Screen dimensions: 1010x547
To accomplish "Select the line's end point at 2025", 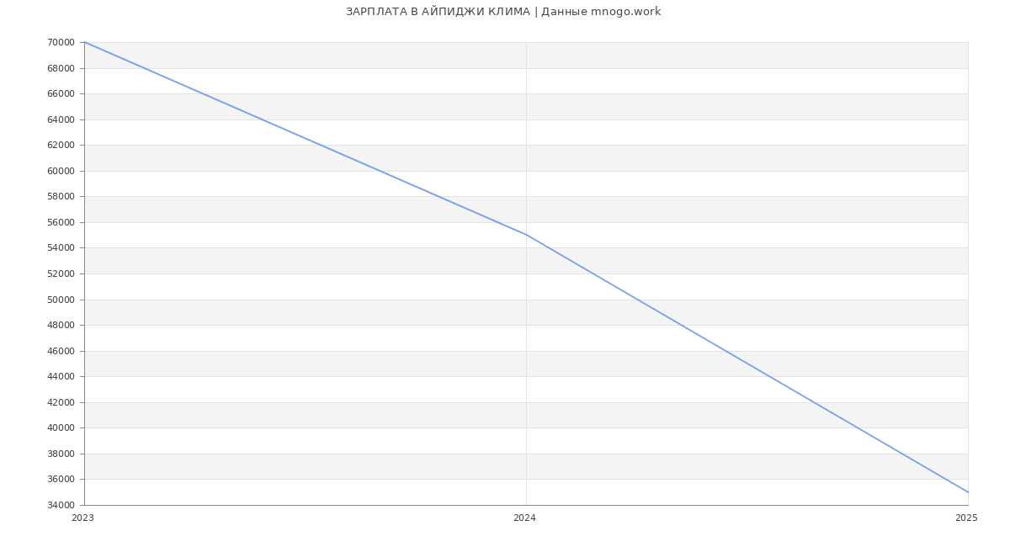I will 967,492.
